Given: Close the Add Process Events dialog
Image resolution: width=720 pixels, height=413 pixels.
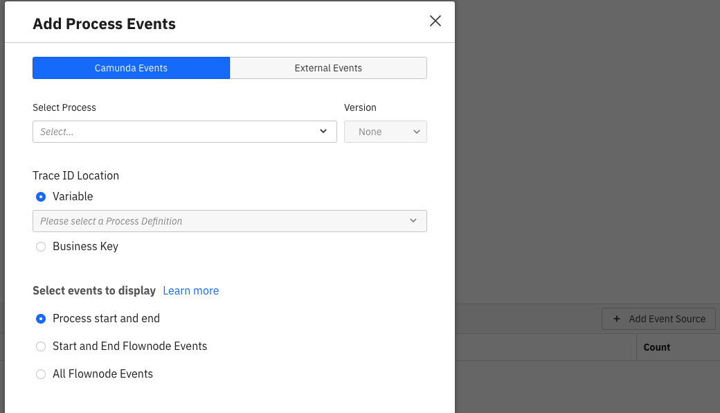Looking at the screenshot, I should pyautogui.click(x=435, y=21).
